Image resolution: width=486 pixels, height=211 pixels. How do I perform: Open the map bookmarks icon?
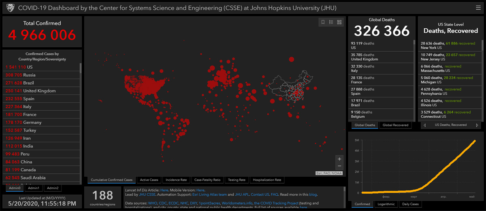(x=323, y=22)
